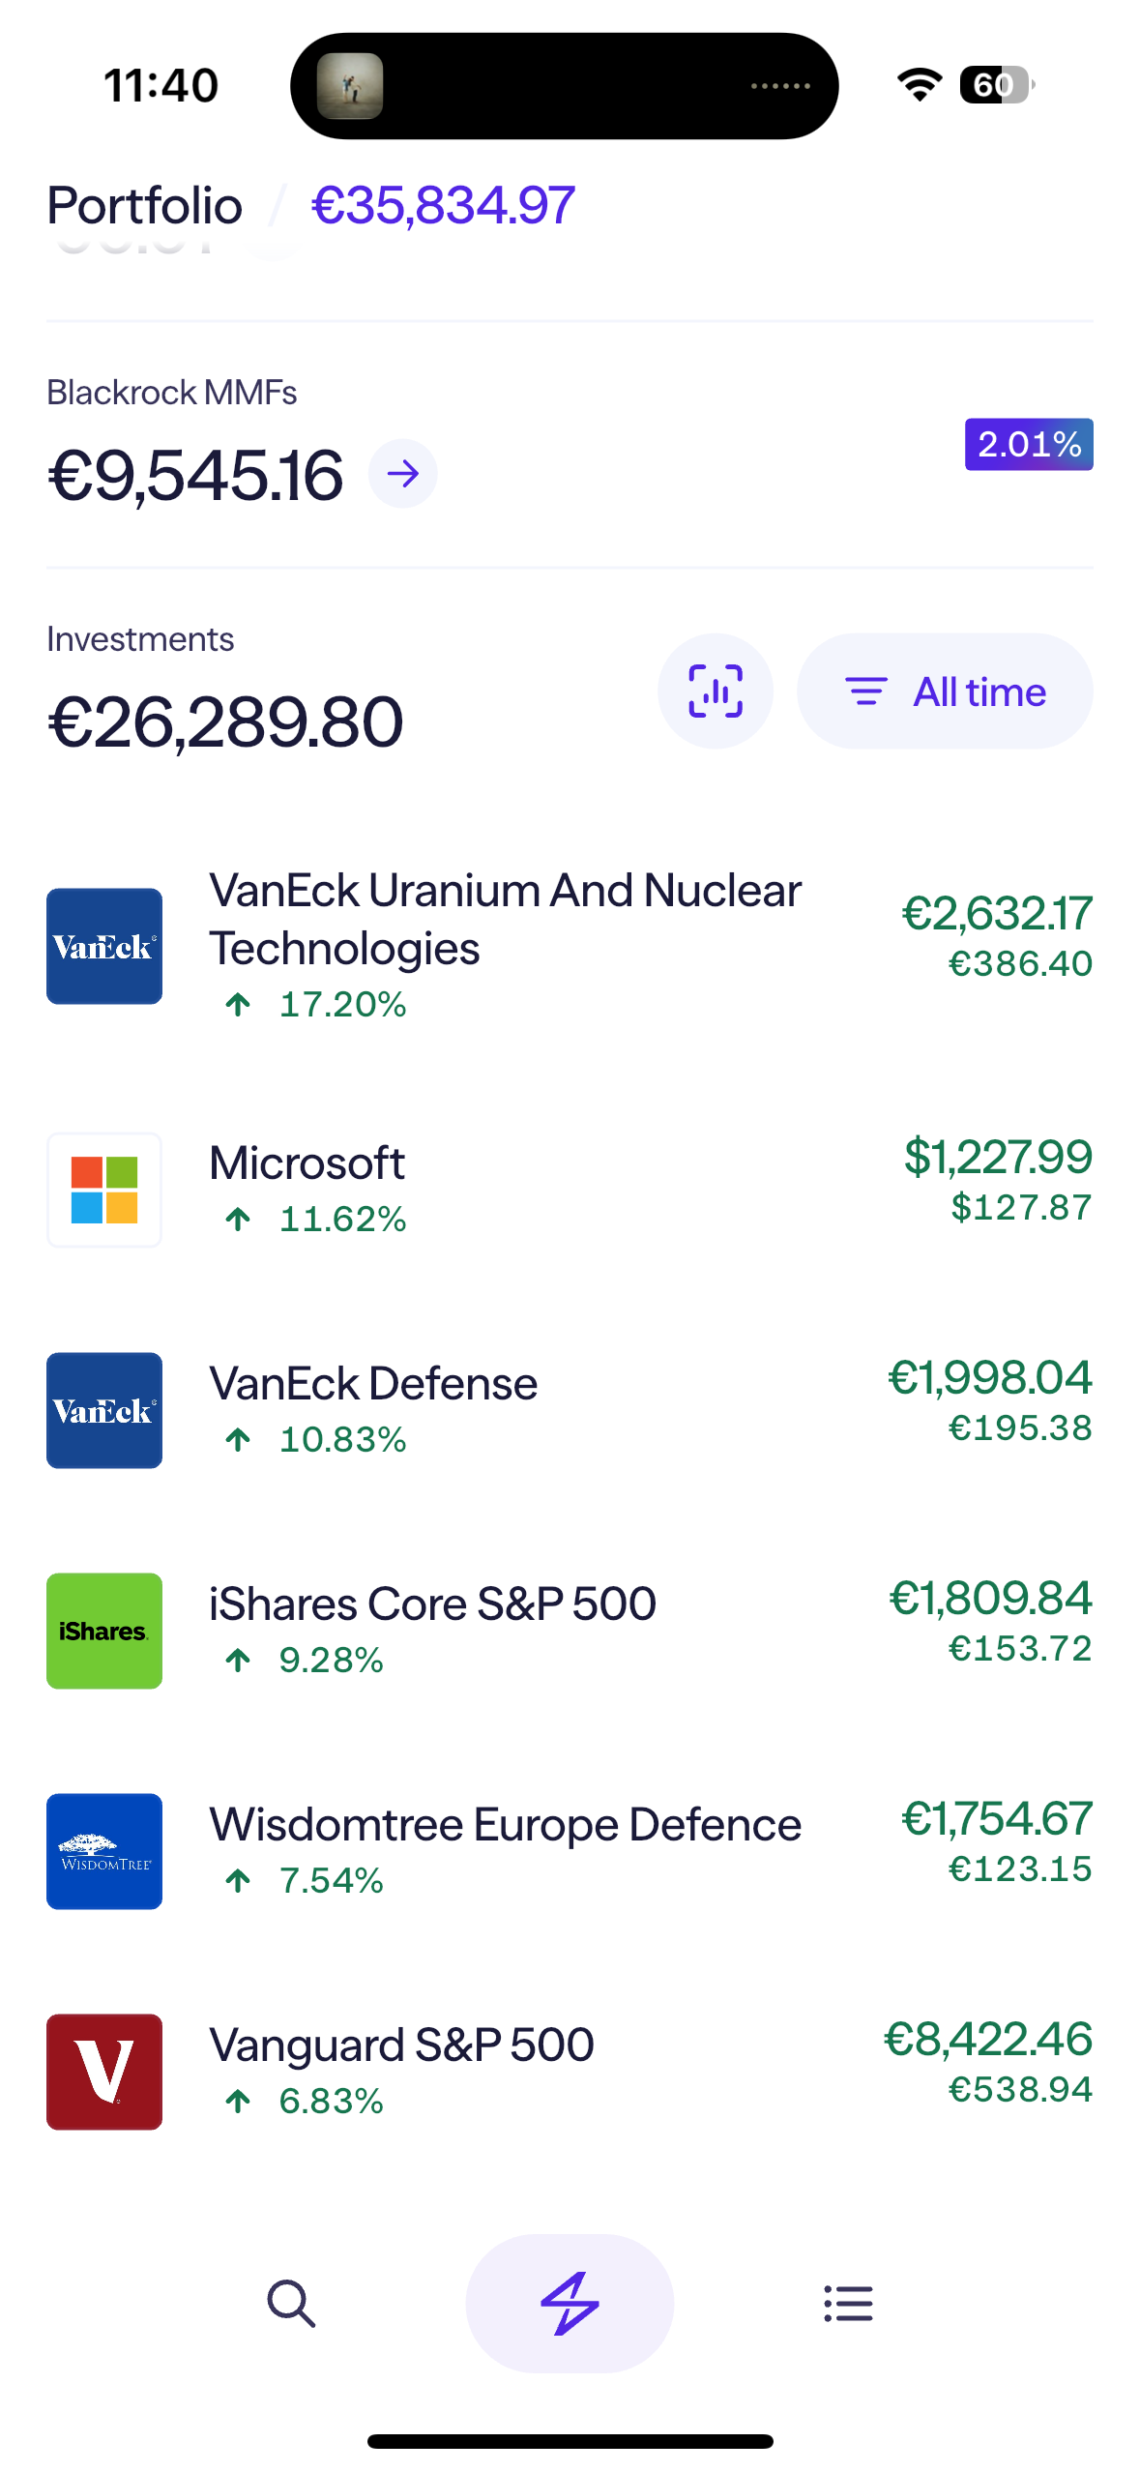Open iShares Core S&P 500 holding
Viewport: 1140px width, 2472px height.
coord(432,1604)
